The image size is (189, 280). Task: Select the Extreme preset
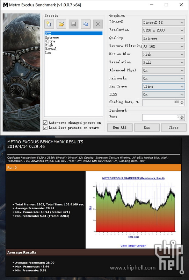coord(52,37)
